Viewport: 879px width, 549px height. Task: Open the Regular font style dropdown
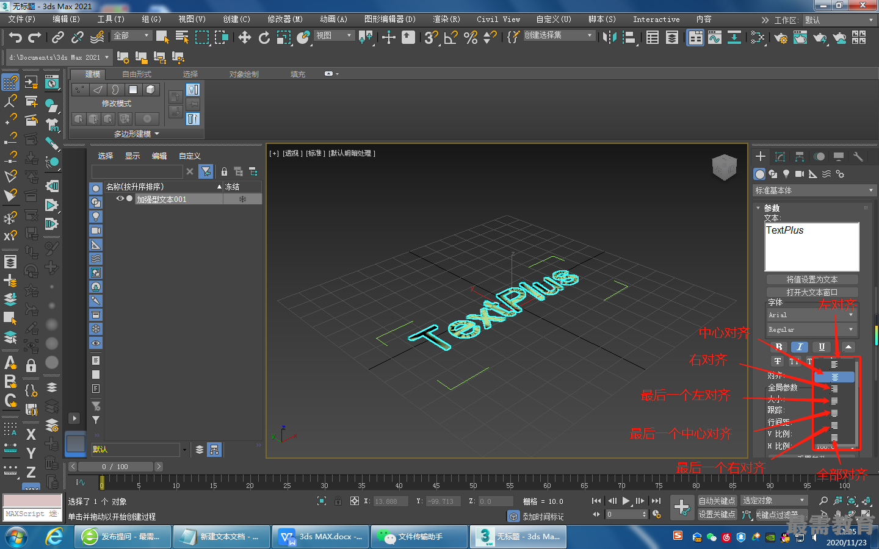click(812, 329)
